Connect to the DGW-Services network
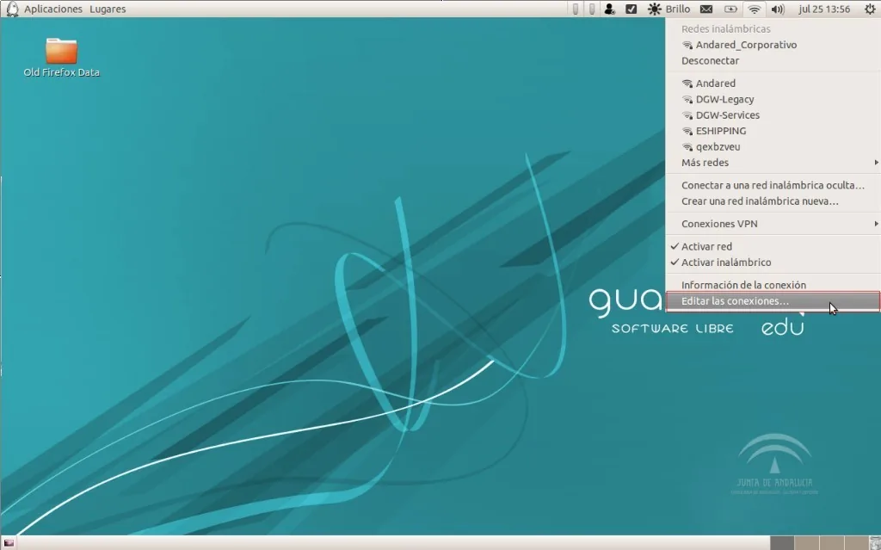The height and width of the screenshot is (550, 881). coord(773,114)
